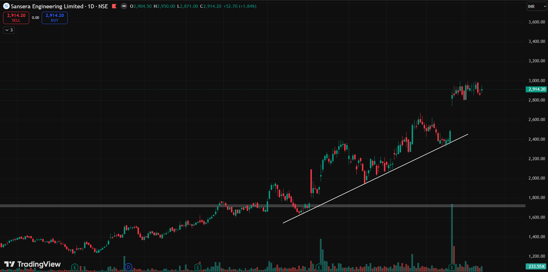This screenshot has width=548, height=272.
Task: Click the 1,400.00 price scale label
Action: click(537, 237)
